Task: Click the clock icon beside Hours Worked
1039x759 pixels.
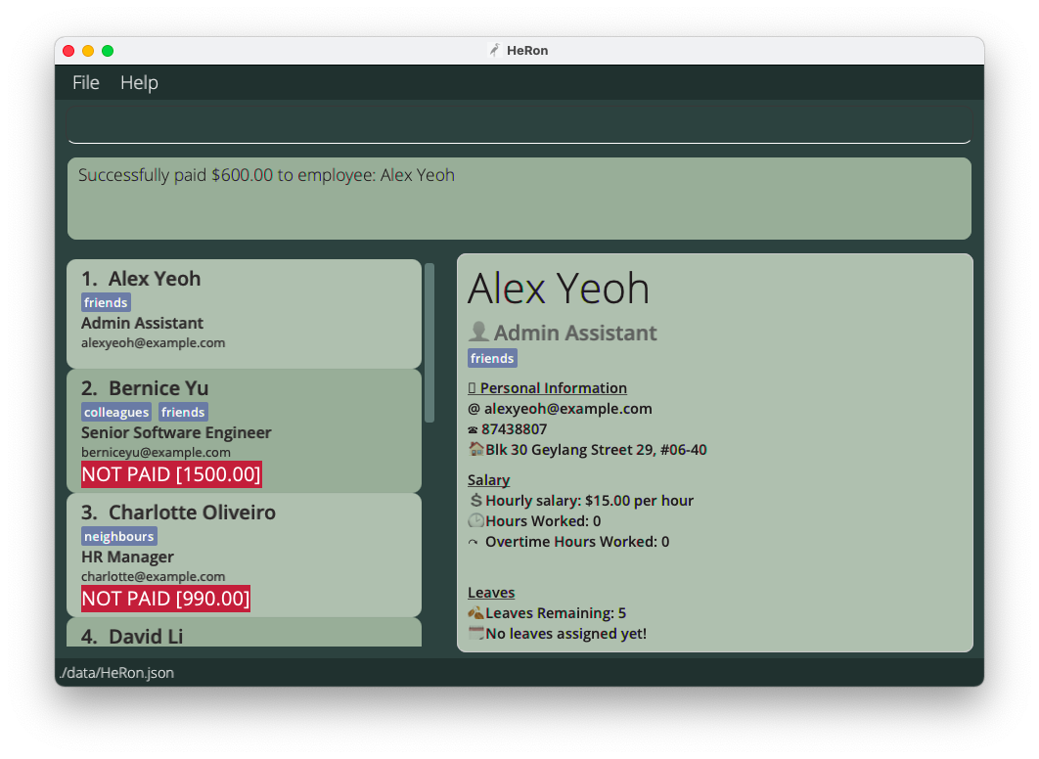Action: pos(476,521)
